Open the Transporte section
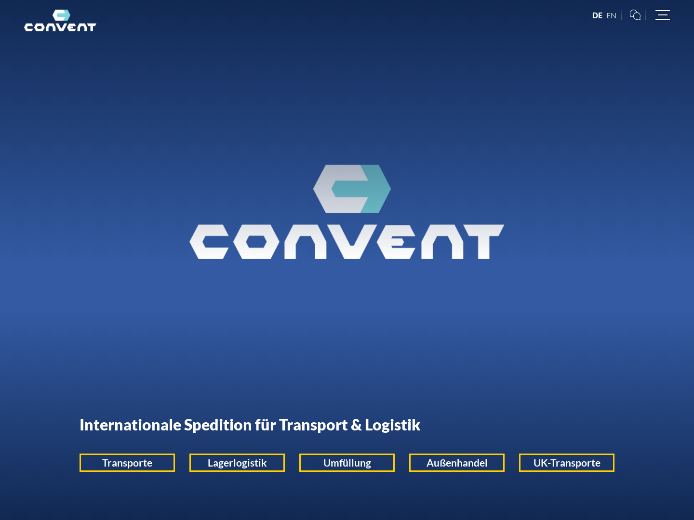The image size is (694, 520). click(127, 463)
